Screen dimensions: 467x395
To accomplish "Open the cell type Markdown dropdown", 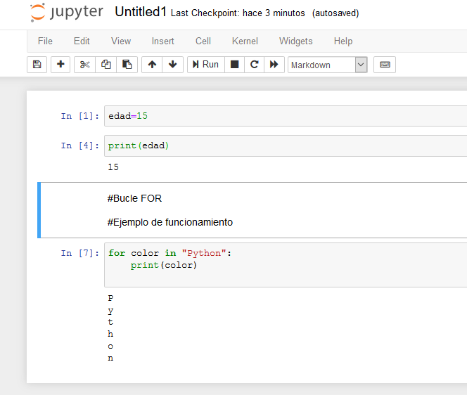I will coord(327,65).
